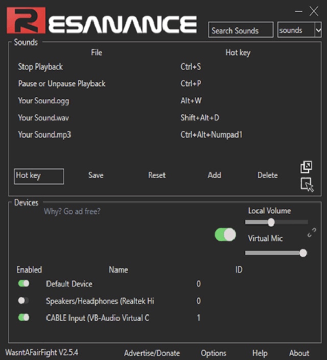Open the Help menu
The height and width of the screenshot is (360, 327).
tap(260, 353)
